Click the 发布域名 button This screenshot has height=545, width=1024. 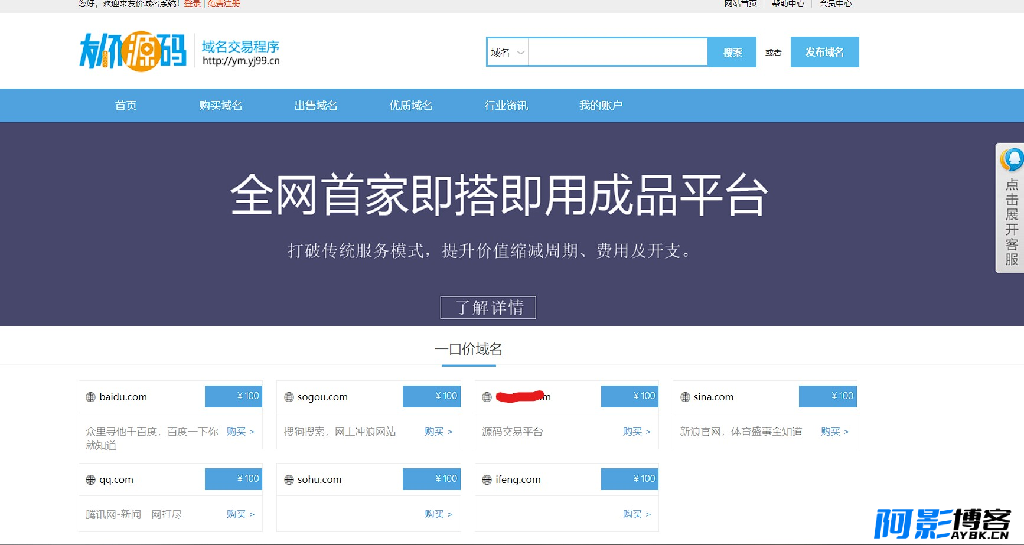824,53
